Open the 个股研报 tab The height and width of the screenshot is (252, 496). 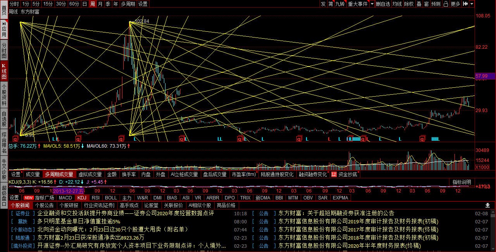69,205
